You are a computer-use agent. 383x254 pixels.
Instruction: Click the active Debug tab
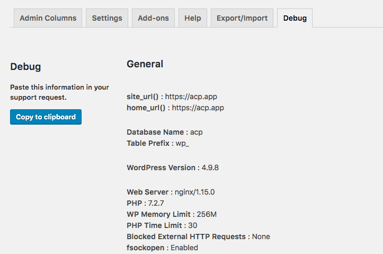coord(295,18)
